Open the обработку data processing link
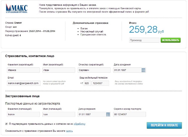This screenshot has width=188, height=137. click(x=80, y=124)
